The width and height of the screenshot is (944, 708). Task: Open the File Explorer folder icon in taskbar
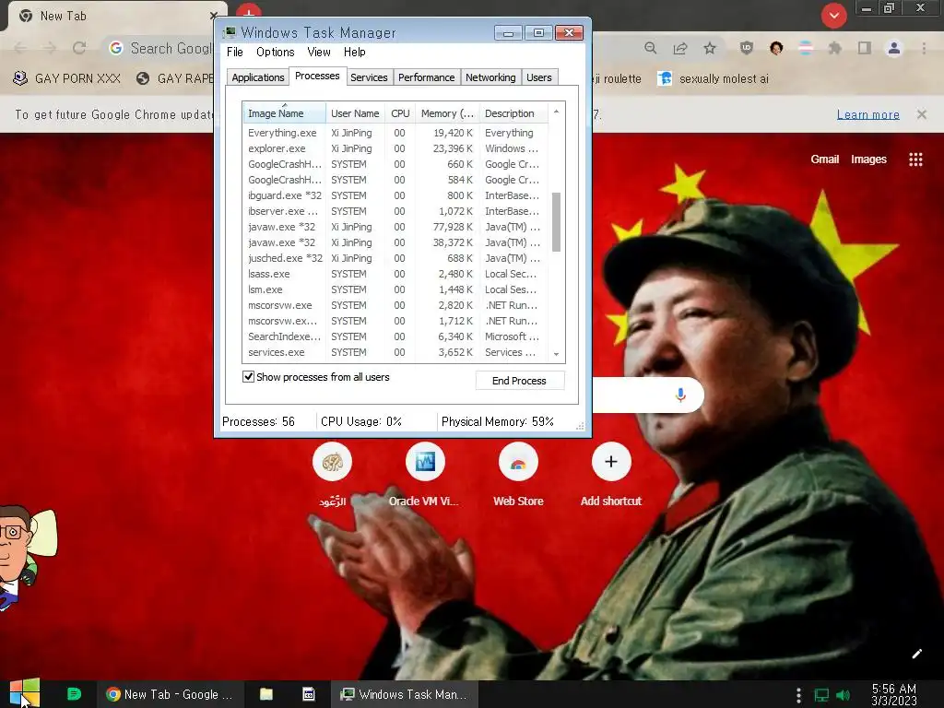[x=266, y=694]
